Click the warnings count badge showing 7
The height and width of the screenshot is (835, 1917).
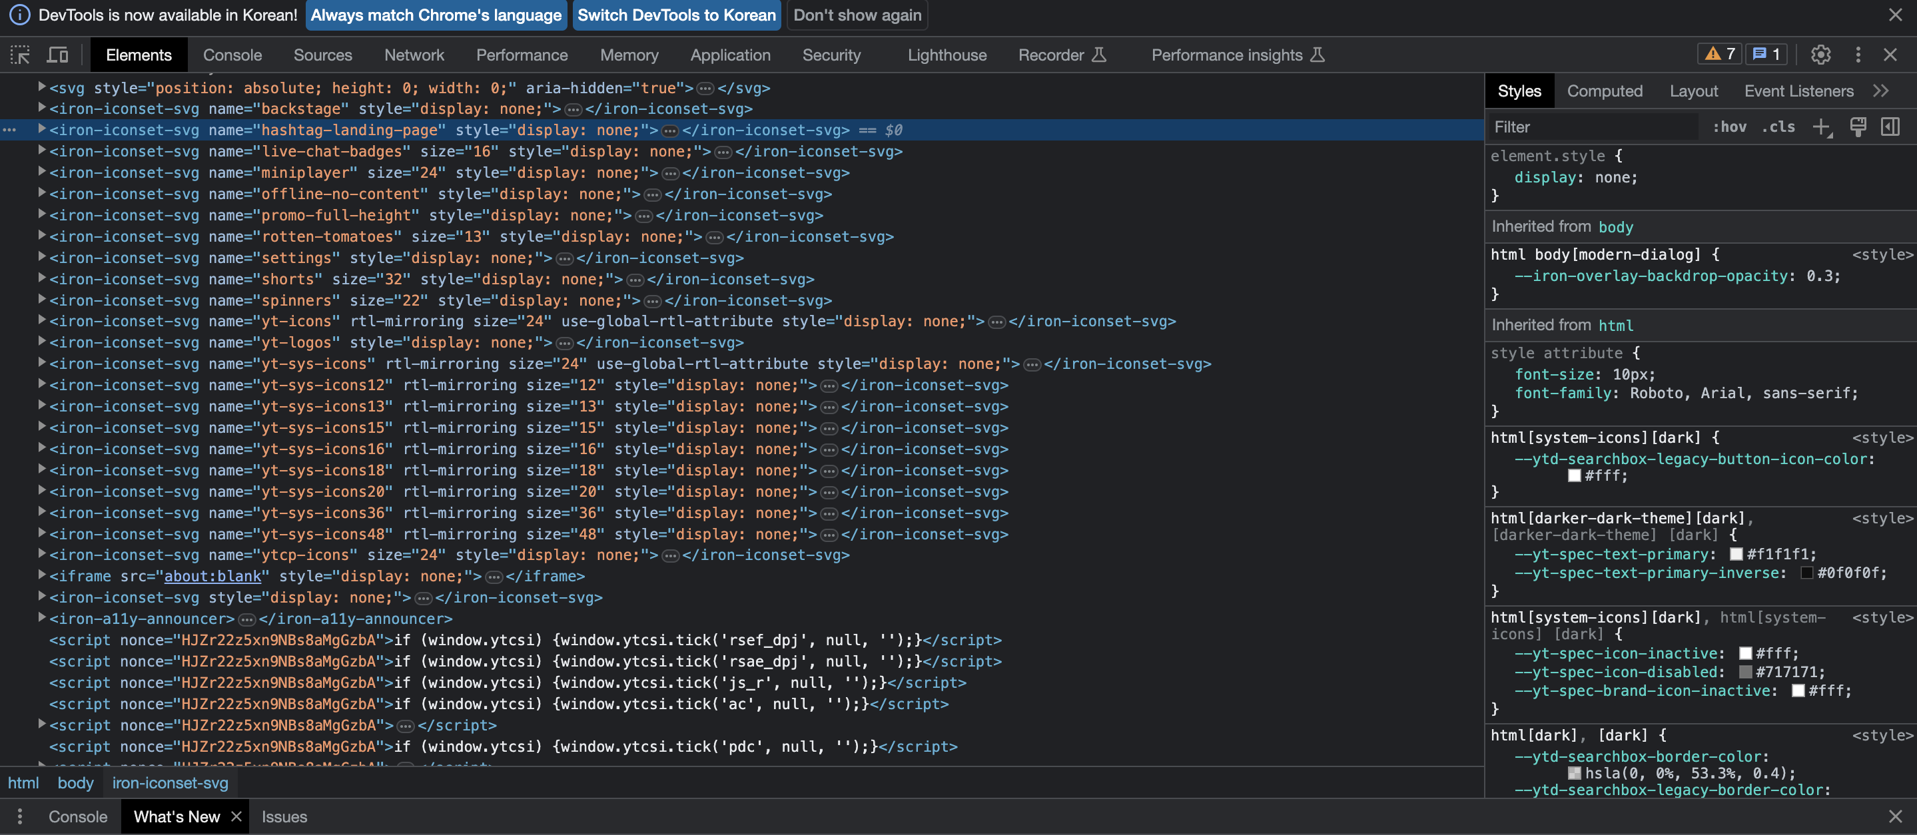point(1719,55)
